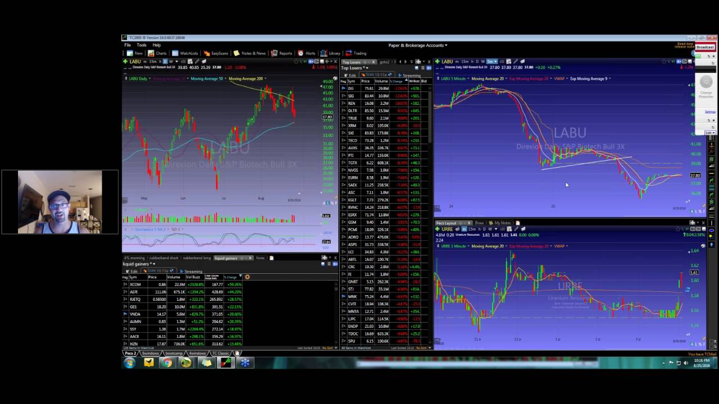The width and height of the screenshot is (719, 404).
Task: Open the Tools menu
Action: 142,45
